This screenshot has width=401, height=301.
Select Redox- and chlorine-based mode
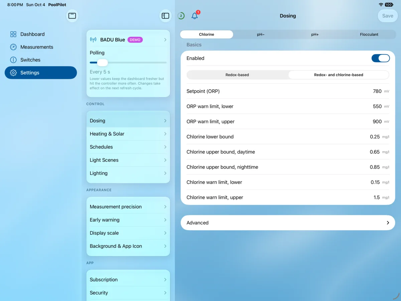coord(339,75)
